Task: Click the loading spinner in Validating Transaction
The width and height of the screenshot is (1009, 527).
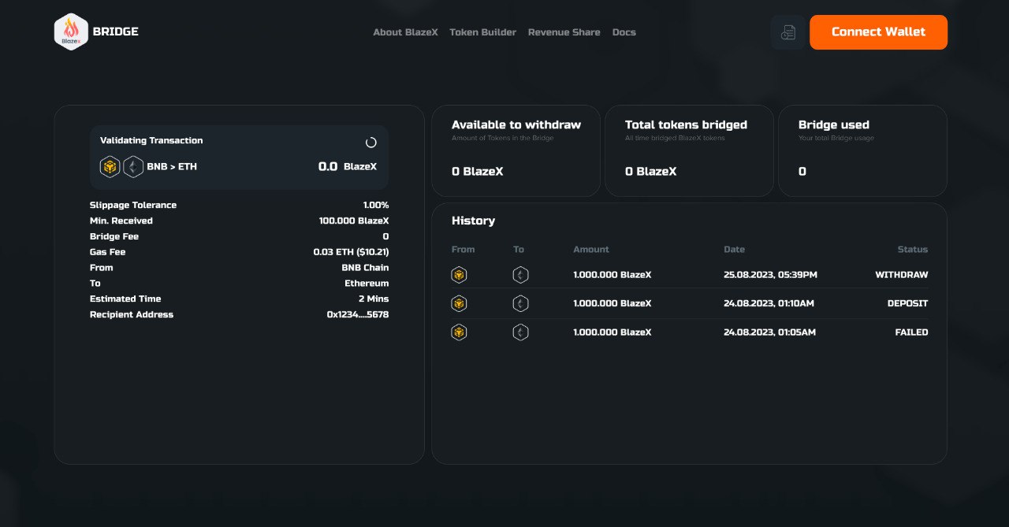Action: point(371,143)
